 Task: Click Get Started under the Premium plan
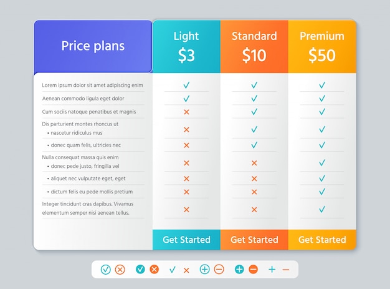click(322, 240)
